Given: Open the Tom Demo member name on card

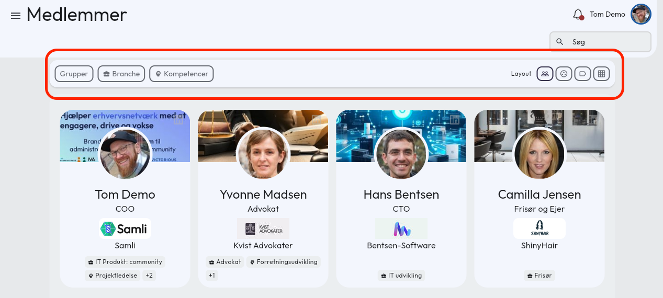Looking at the screenshot, I should pyautogui.click(x=125, y=194).
